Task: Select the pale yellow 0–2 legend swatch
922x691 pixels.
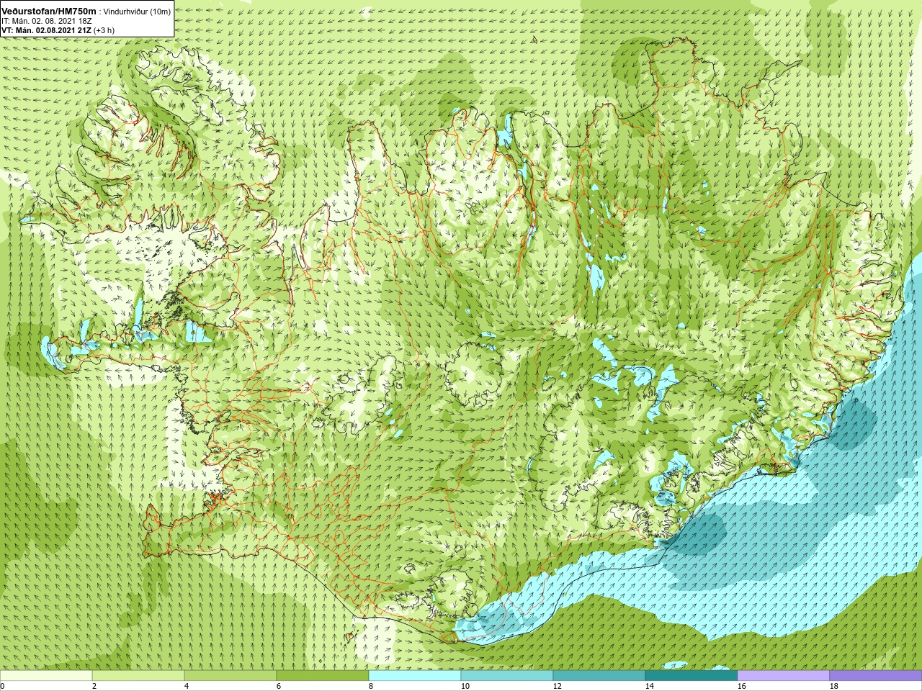Action: 46,676
